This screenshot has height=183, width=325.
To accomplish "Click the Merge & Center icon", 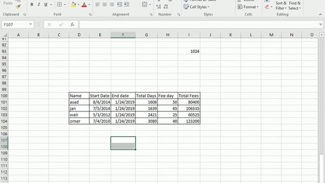I will coord(145,5).
